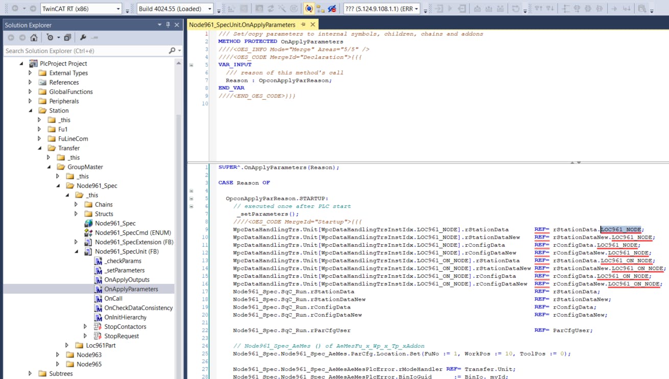Open Properties via the wrench icon
Viewport: 669px width, 379px height.
[x=83, y=38]
